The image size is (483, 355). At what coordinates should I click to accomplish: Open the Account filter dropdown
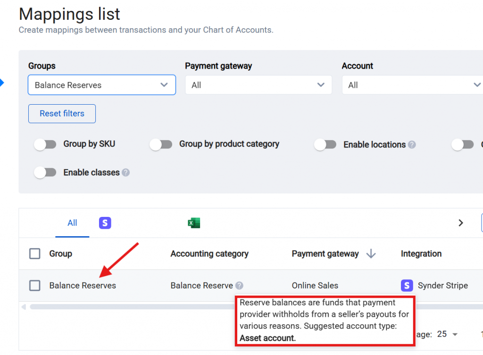coord(413,85)
